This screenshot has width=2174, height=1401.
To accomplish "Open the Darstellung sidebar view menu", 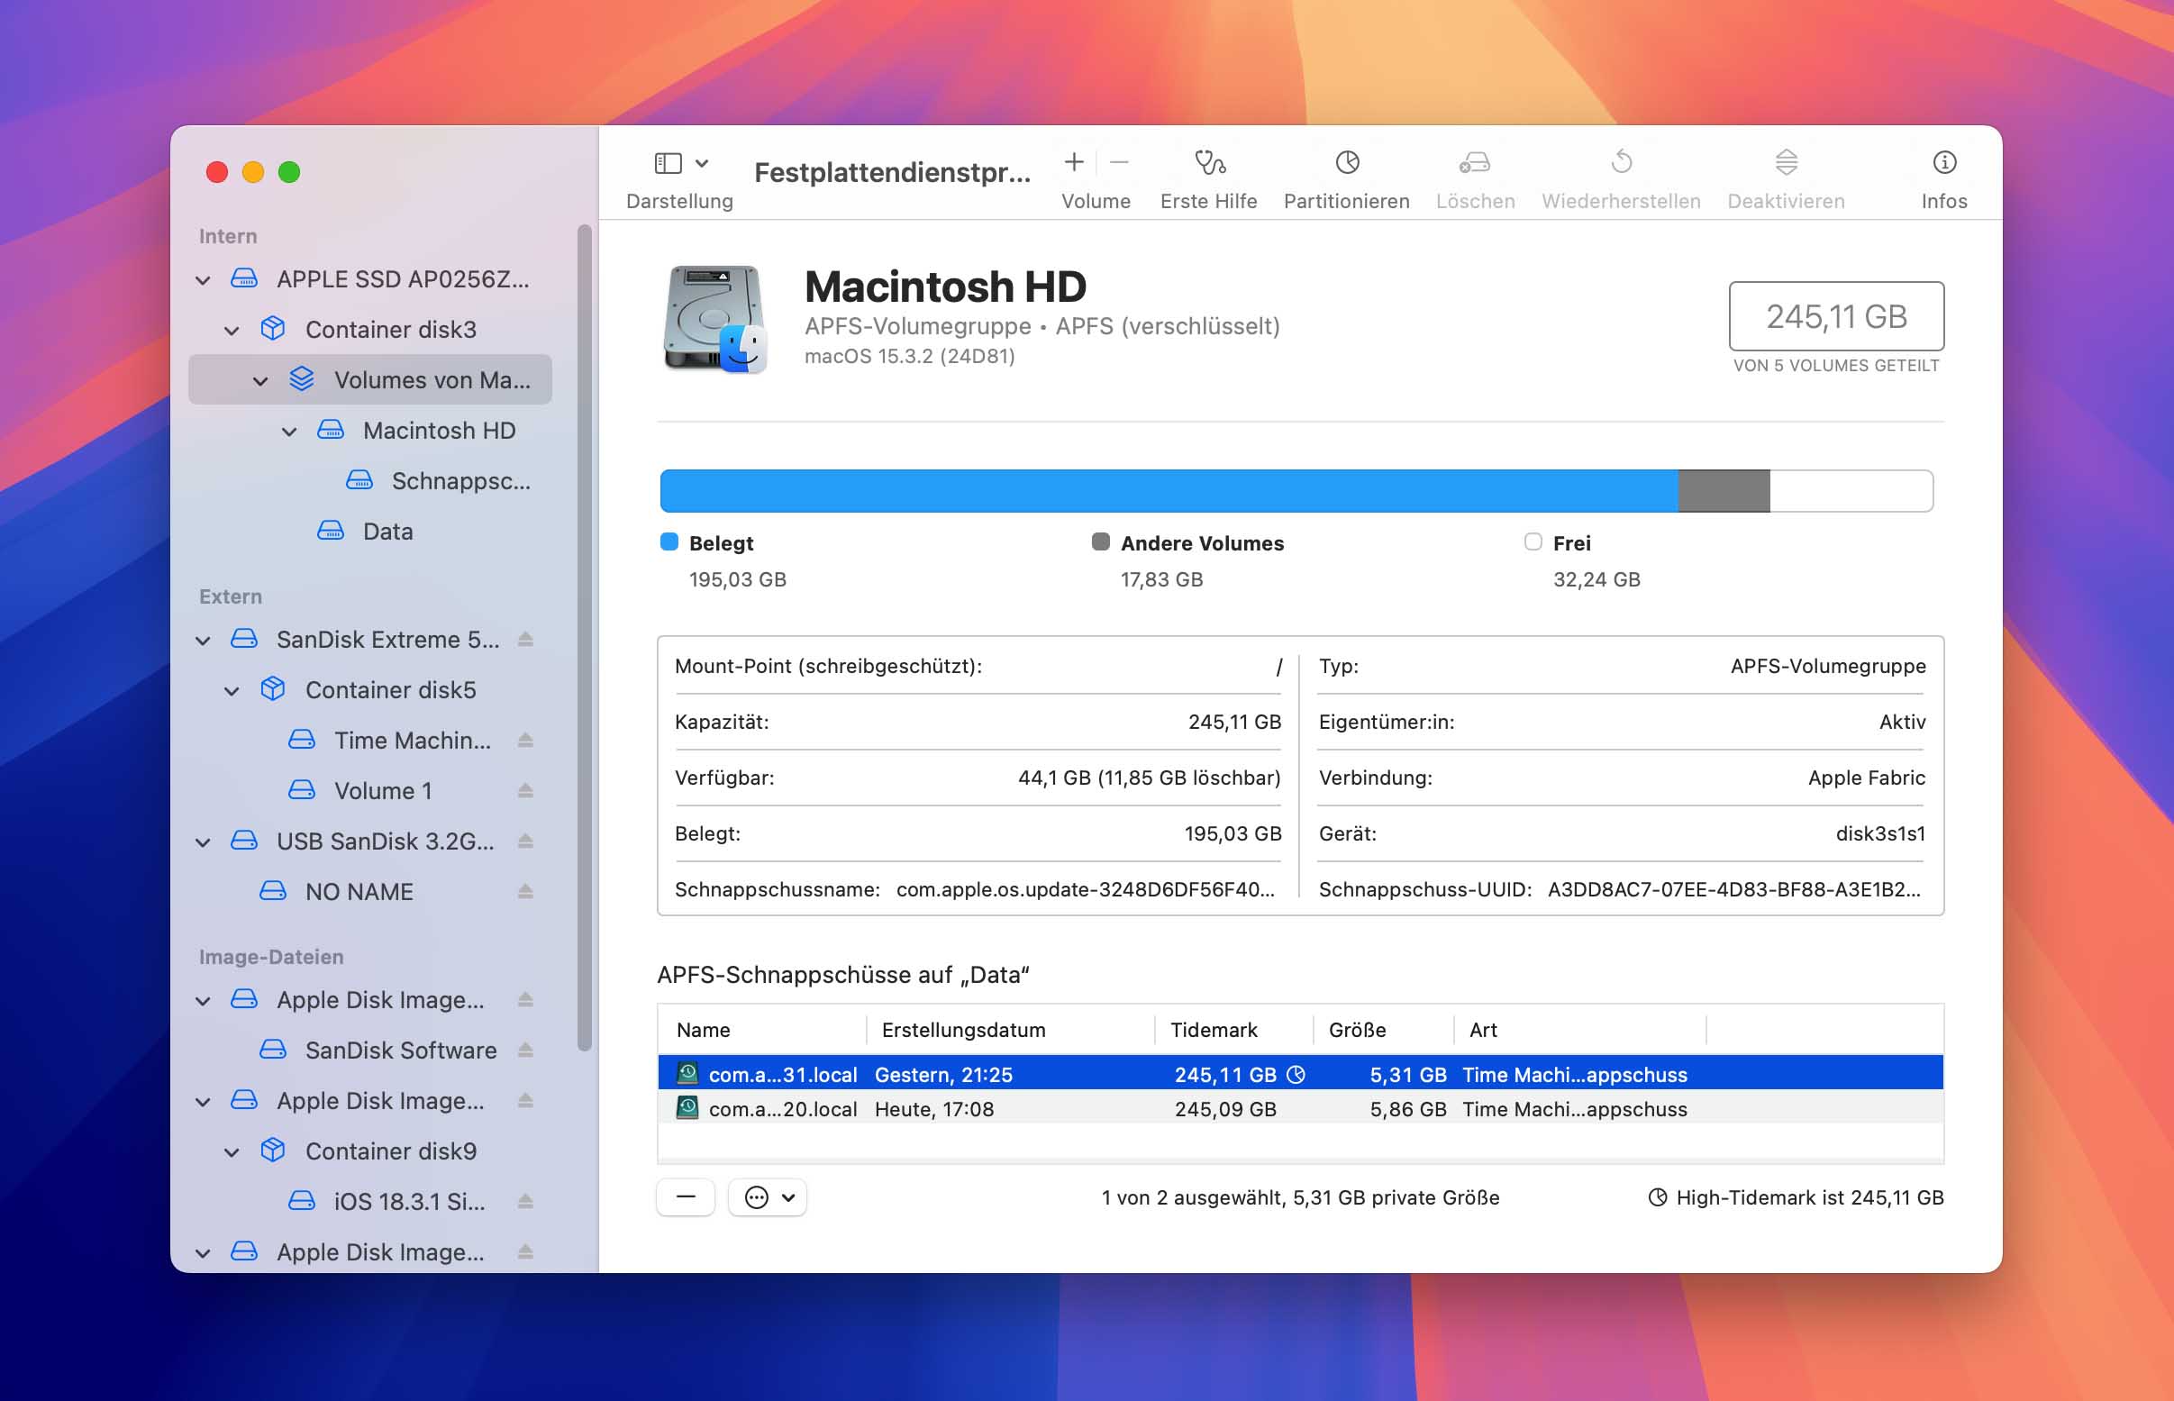I will coord(680,163).
